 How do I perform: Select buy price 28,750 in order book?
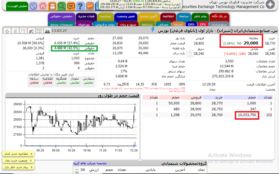217,109
